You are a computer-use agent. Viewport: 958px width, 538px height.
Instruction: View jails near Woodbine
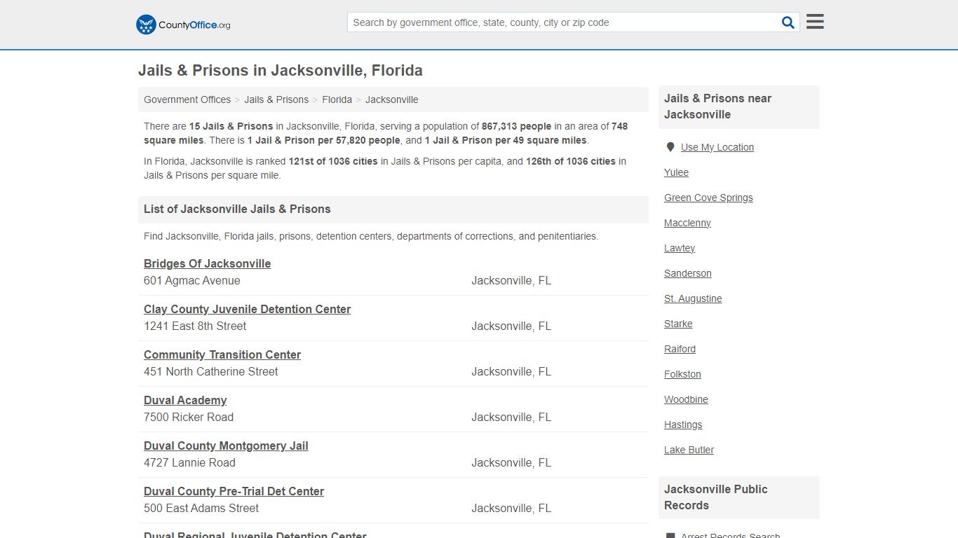pos(686,399)
